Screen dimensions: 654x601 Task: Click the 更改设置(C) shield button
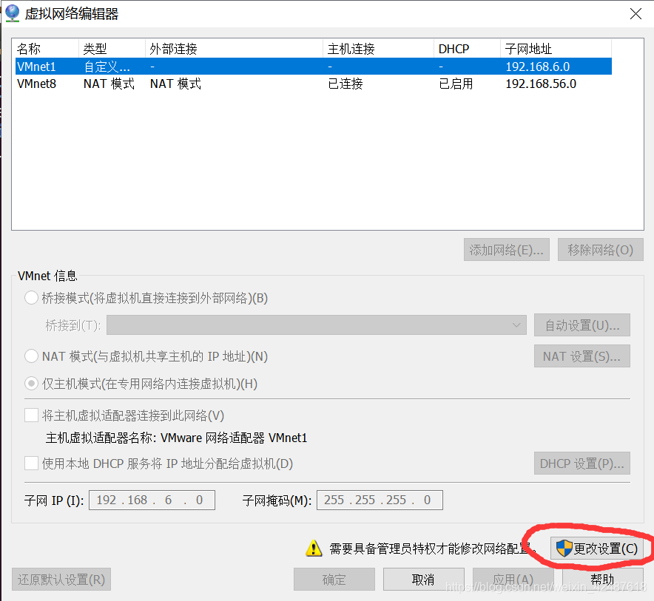[597, 548]
